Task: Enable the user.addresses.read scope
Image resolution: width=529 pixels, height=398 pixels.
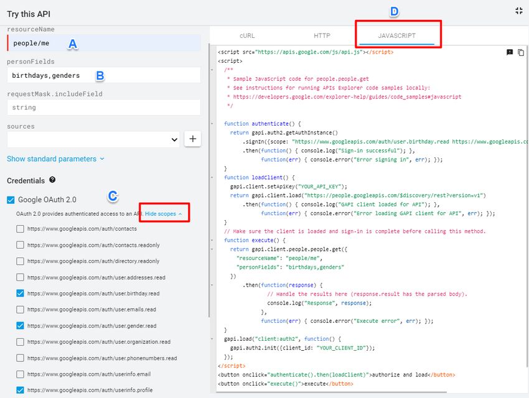Action: point(21,277)
